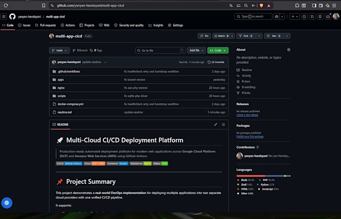Check commit status green checkmark
Image resolution: width=341 pixels, height=219 pixels.
pos(105,62)
